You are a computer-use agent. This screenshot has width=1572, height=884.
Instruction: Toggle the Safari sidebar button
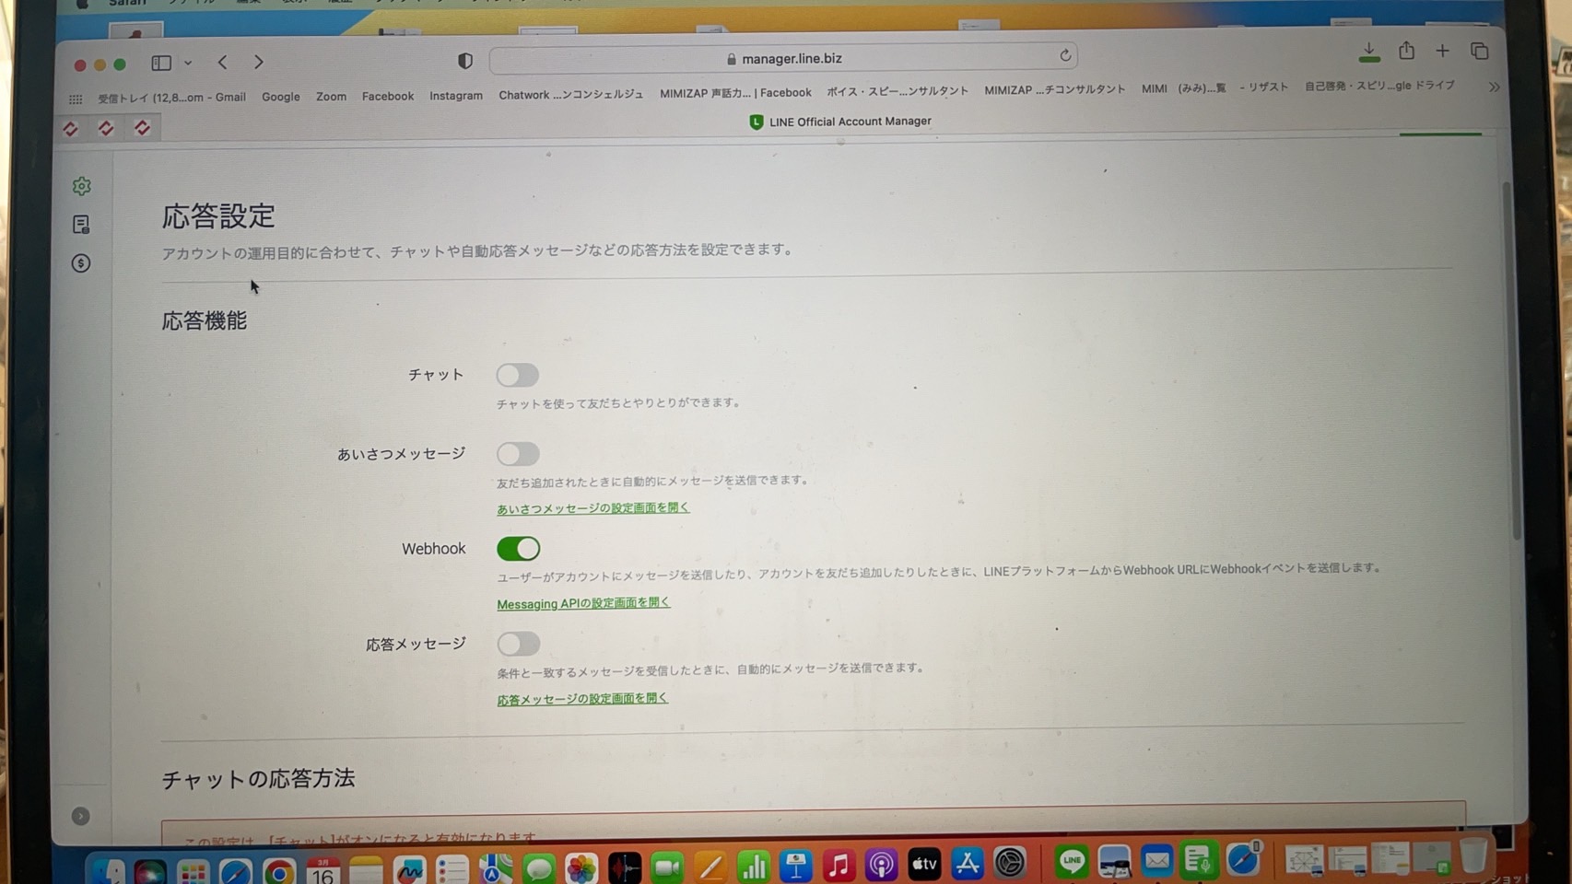click(x=161, y=63)
